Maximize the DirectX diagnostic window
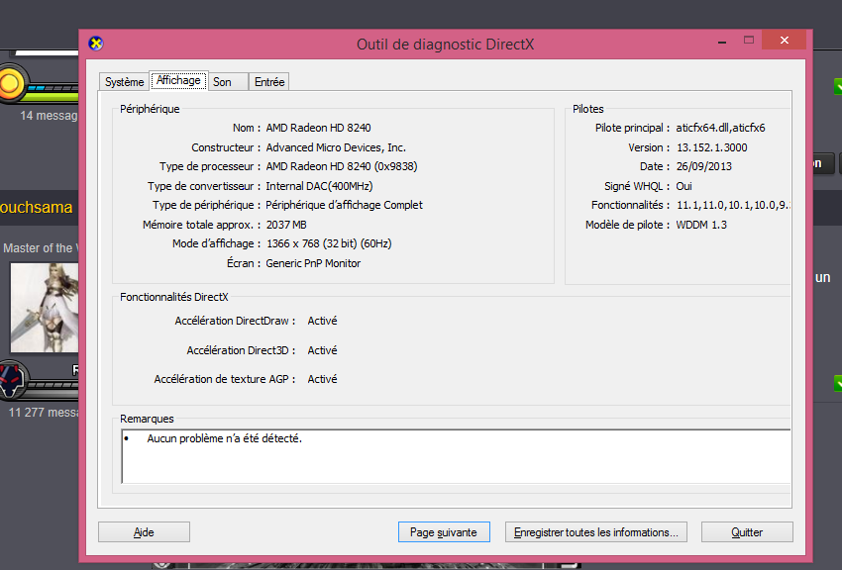This screenshot has height=570, width=842. tap(749, 41)
